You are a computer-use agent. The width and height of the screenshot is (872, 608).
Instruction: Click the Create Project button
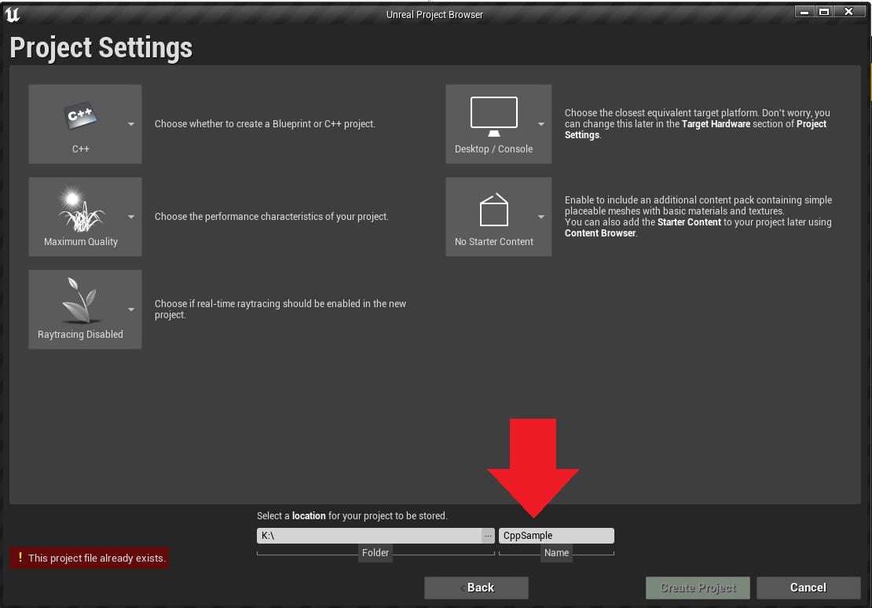tap(698, 588)
